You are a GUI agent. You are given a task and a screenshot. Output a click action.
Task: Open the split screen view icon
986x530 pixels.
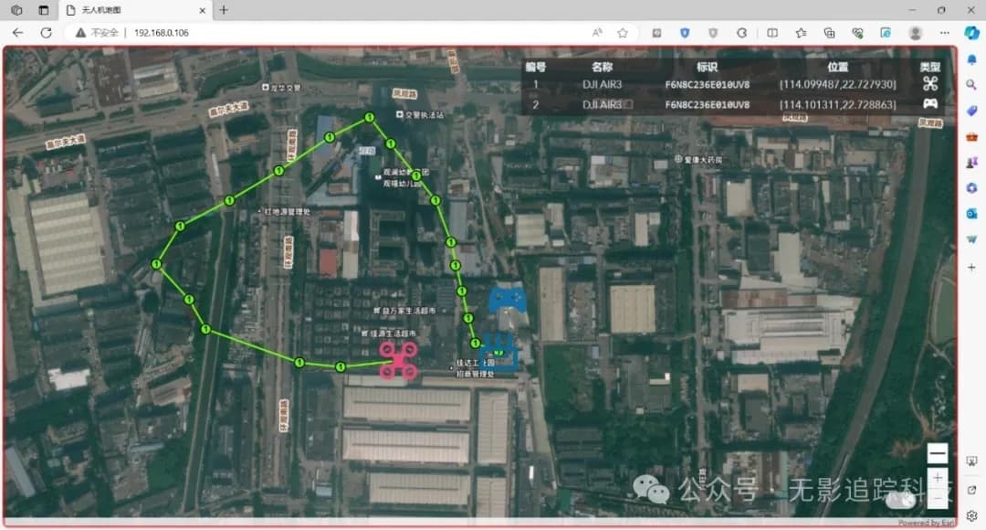click(x=772, y=32)
